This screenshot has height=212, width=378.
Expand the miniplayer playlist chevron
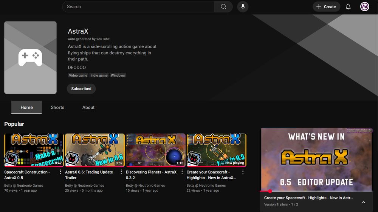click(x=364, y=202)
